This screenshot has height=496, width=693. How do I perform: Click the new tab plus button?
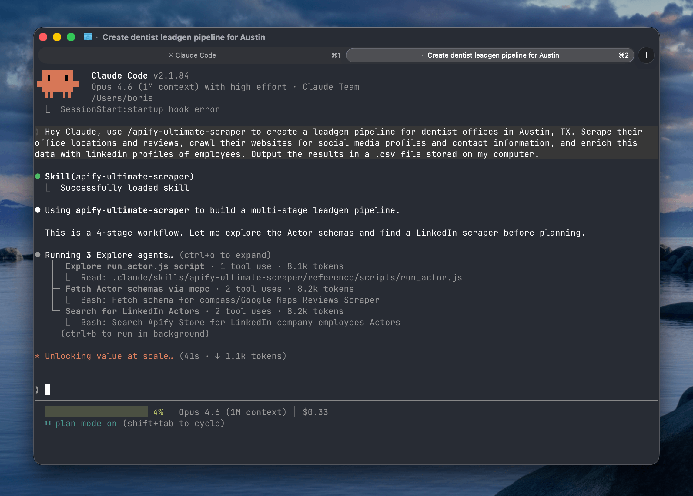646,55
